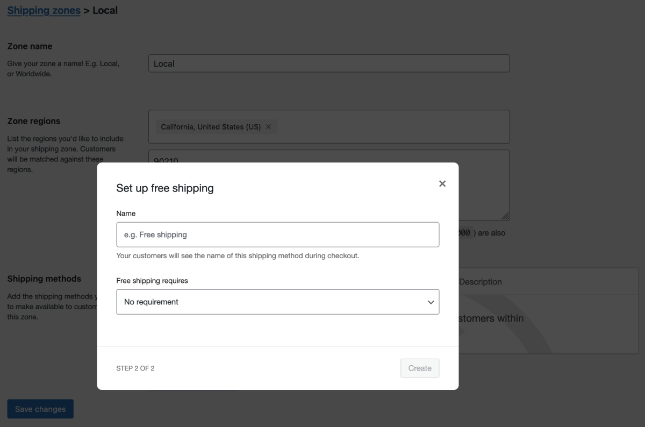Click the STEP 2 OF 2 label
This screenshot has width=645, height=427.
tap(135, 368)
